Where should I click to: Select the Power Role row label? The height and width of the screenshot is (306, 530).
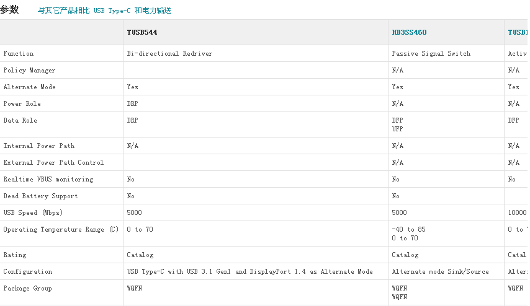[x=22, y=104]
